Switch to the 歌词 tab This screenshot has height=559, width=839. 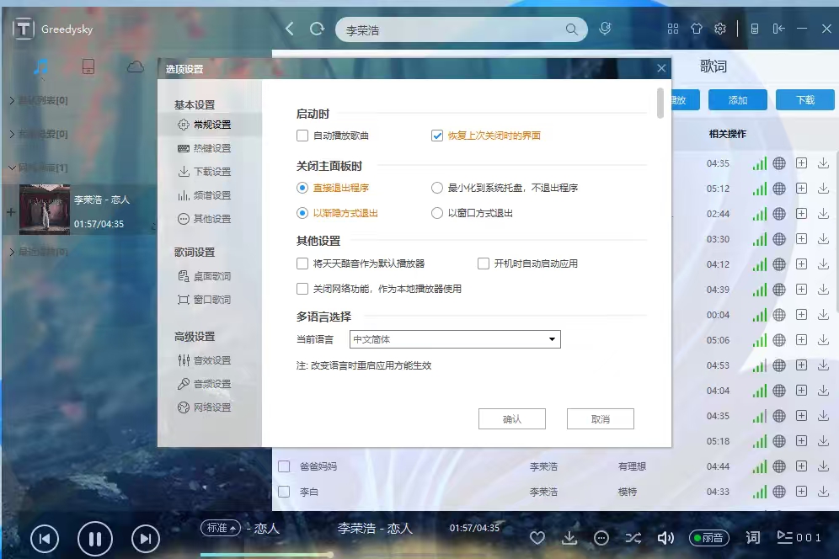[x=713, y=67]
